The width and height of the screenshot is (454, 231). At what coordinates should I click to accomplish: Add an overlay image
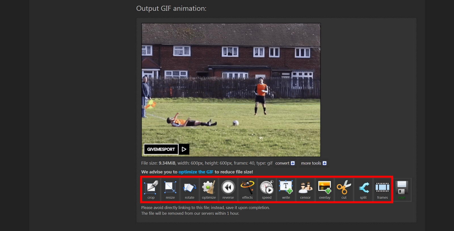tap(325, 190)
